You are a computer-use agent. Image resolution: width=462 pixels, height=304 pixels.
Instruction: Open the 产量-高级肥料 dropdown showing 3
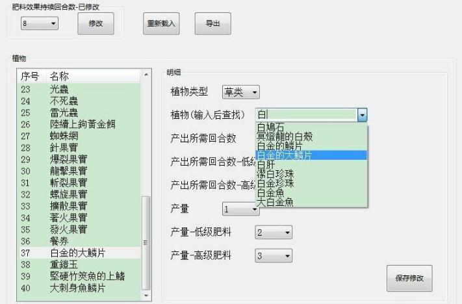point(273,256)
